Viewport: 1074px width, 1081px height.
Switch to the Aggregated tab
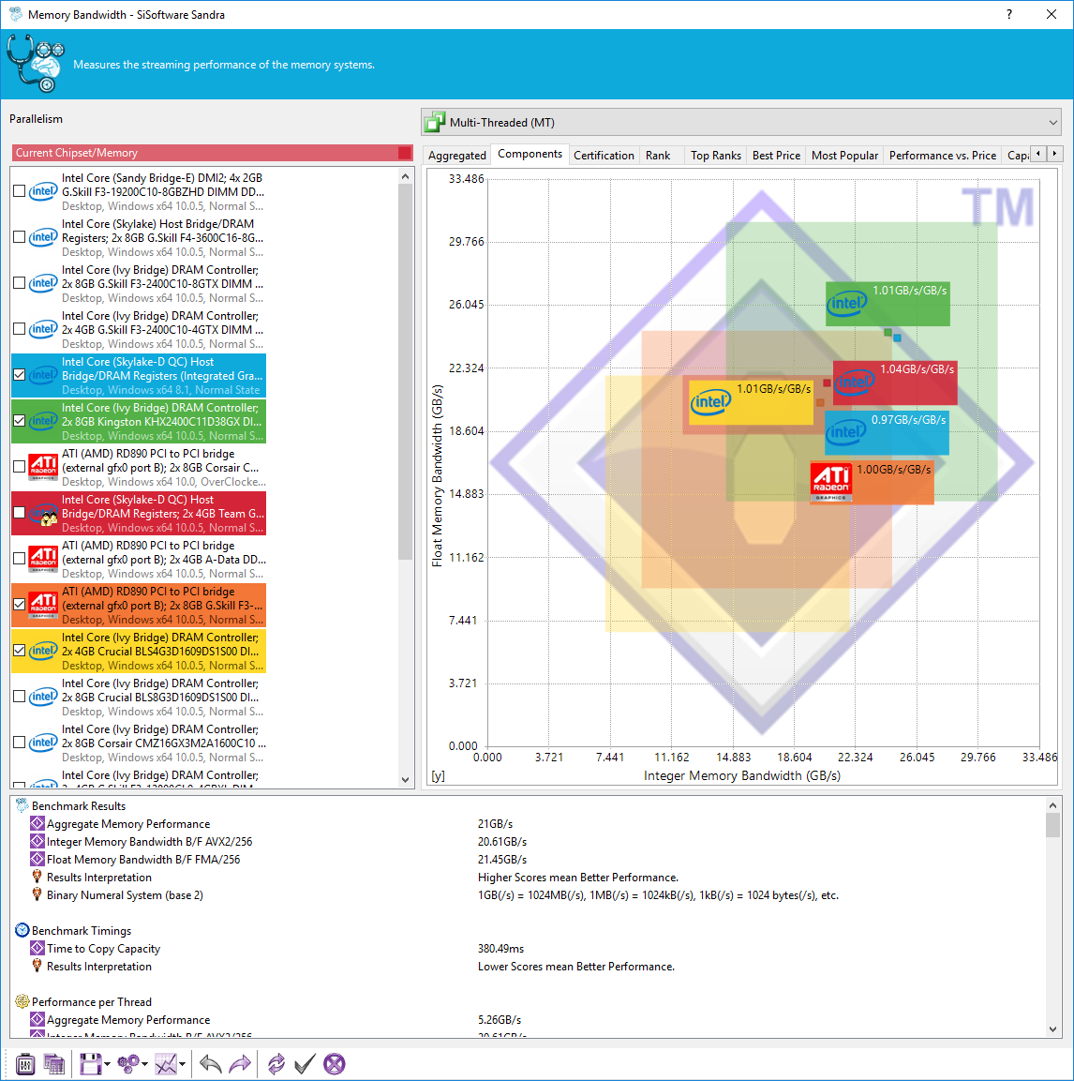[457, 155]
